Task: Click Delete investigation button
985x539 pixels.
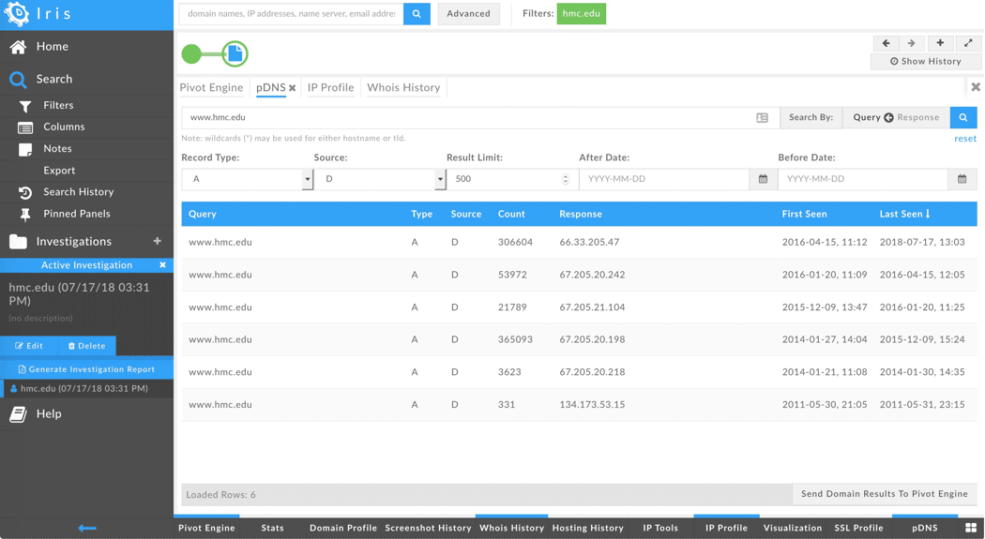Action: pyautogui.click(x=86, y=346)
